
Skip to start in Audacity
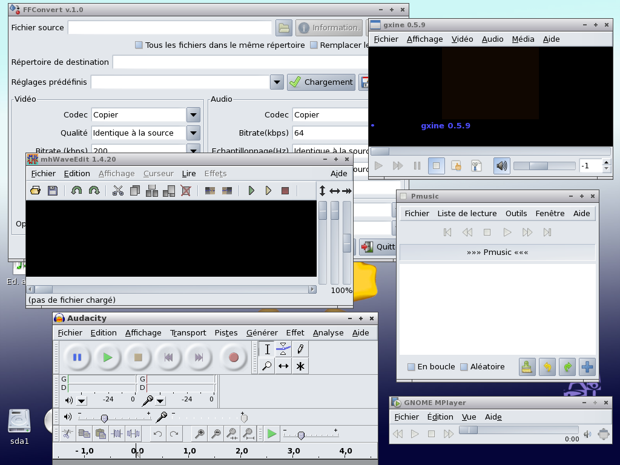point(168,357)
